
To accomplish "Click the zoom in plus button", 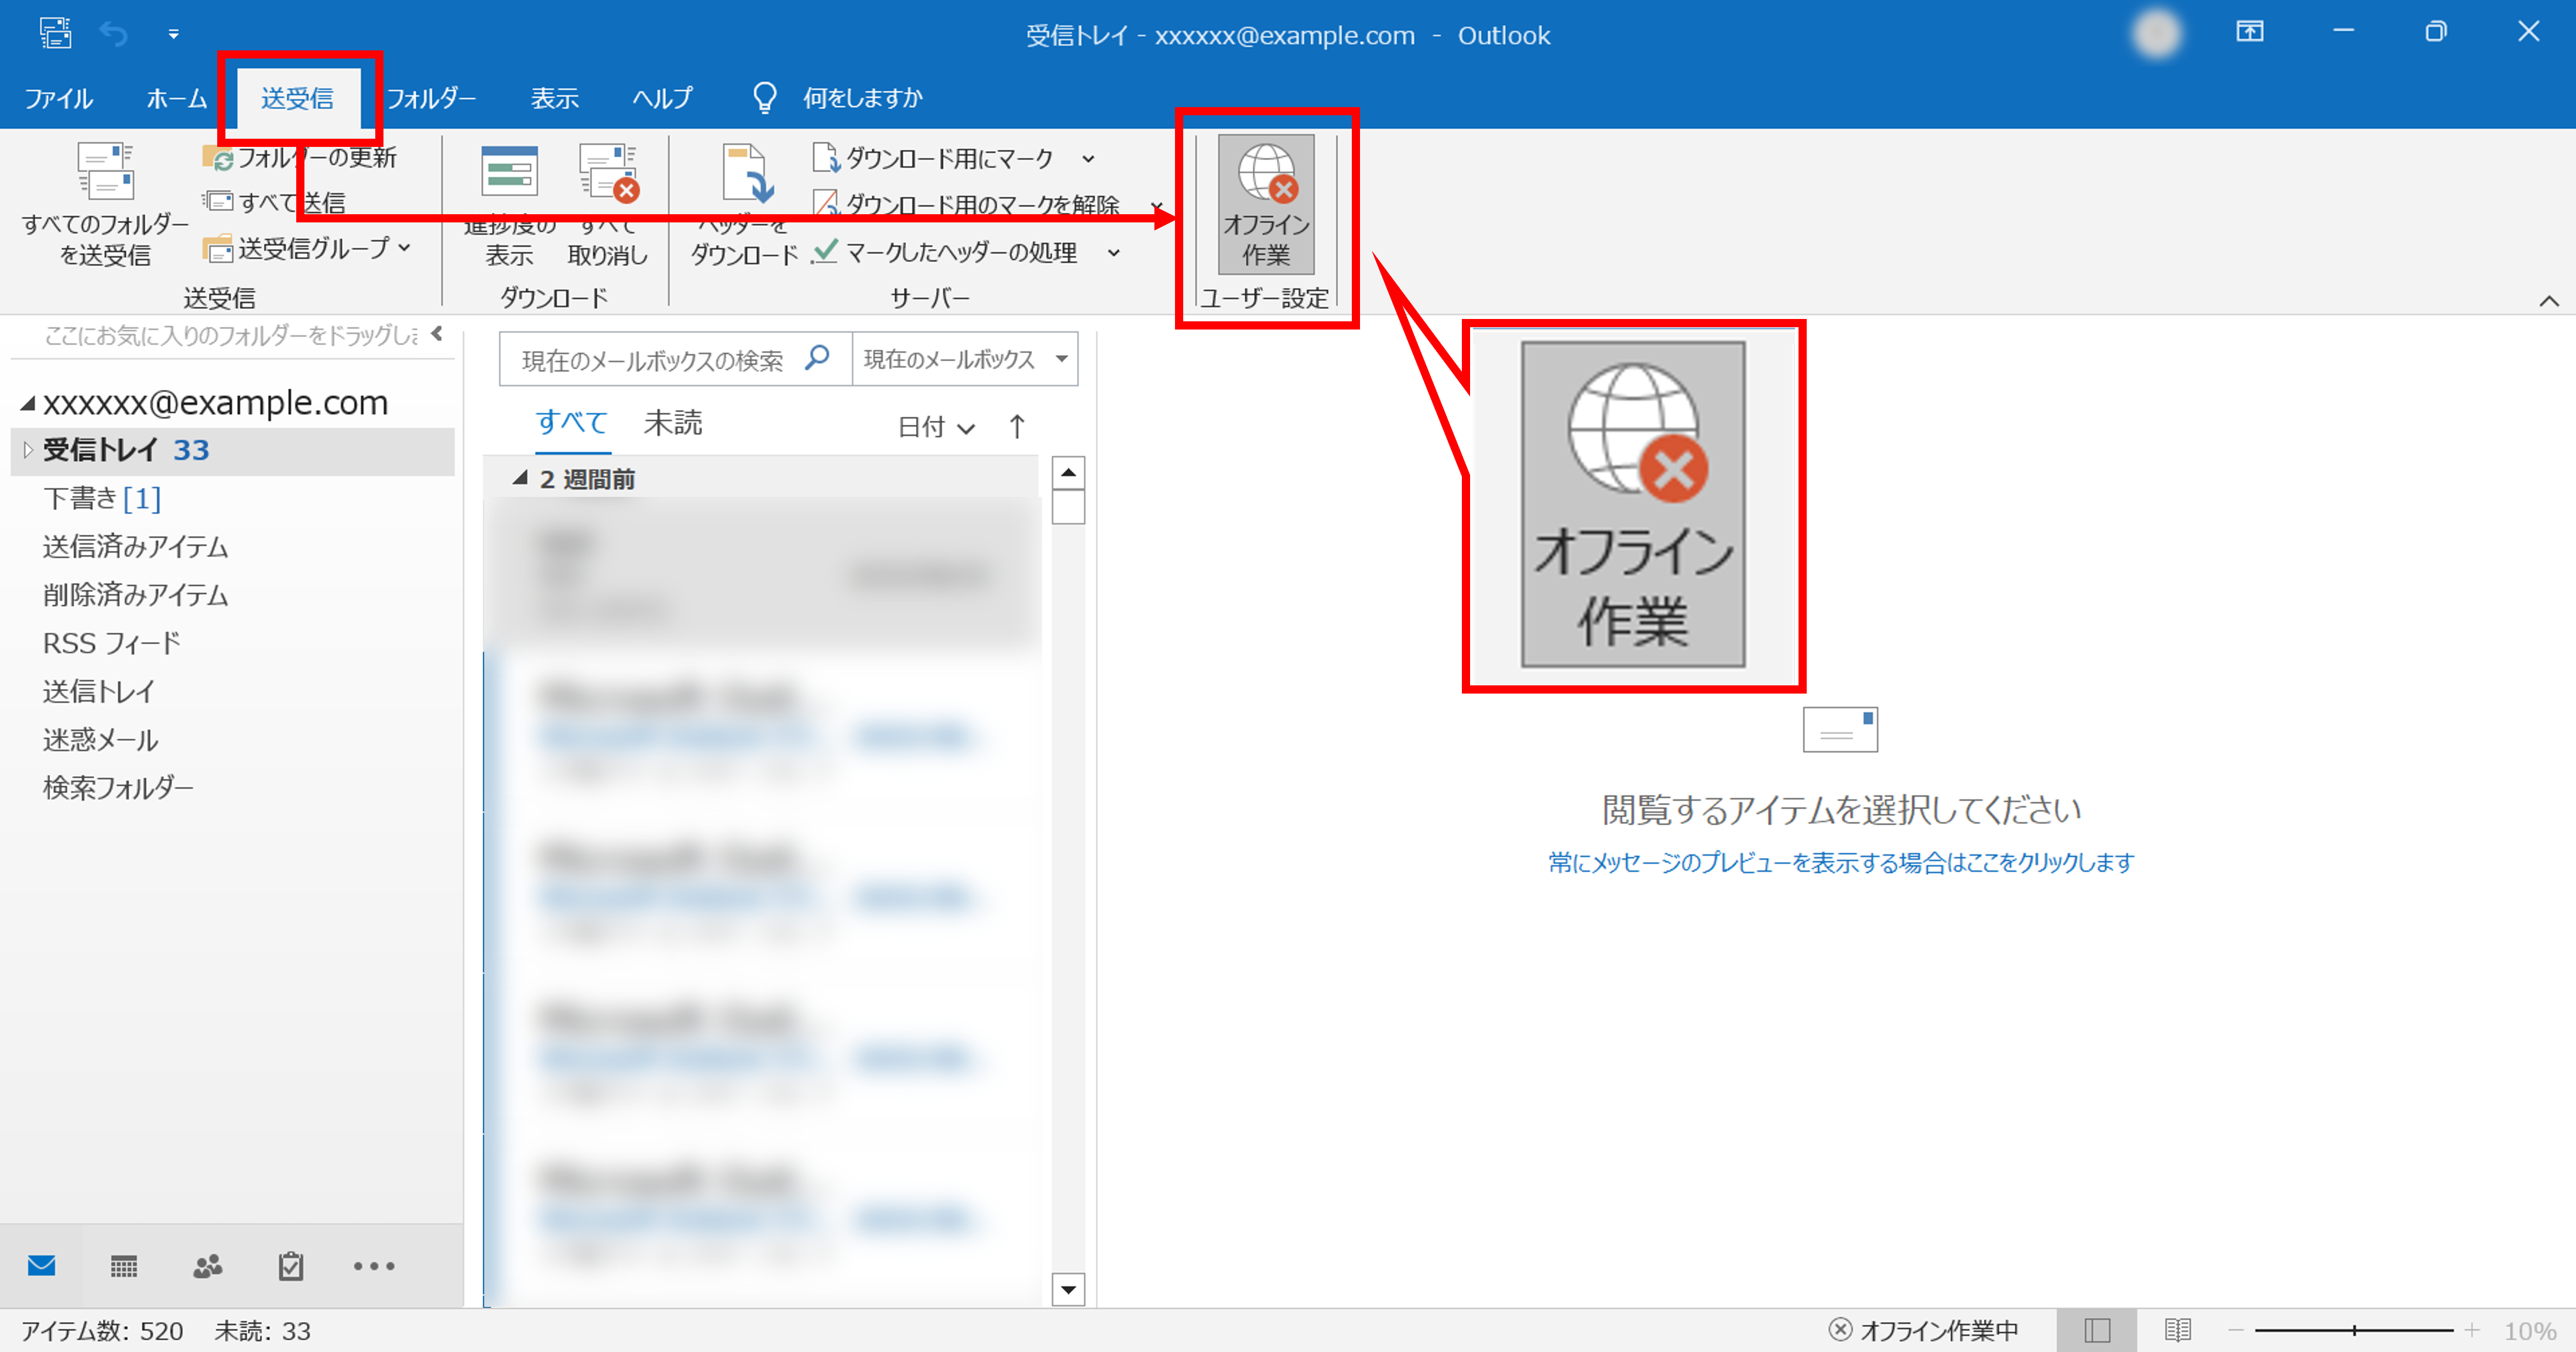I will [x=2472, y=1330].
